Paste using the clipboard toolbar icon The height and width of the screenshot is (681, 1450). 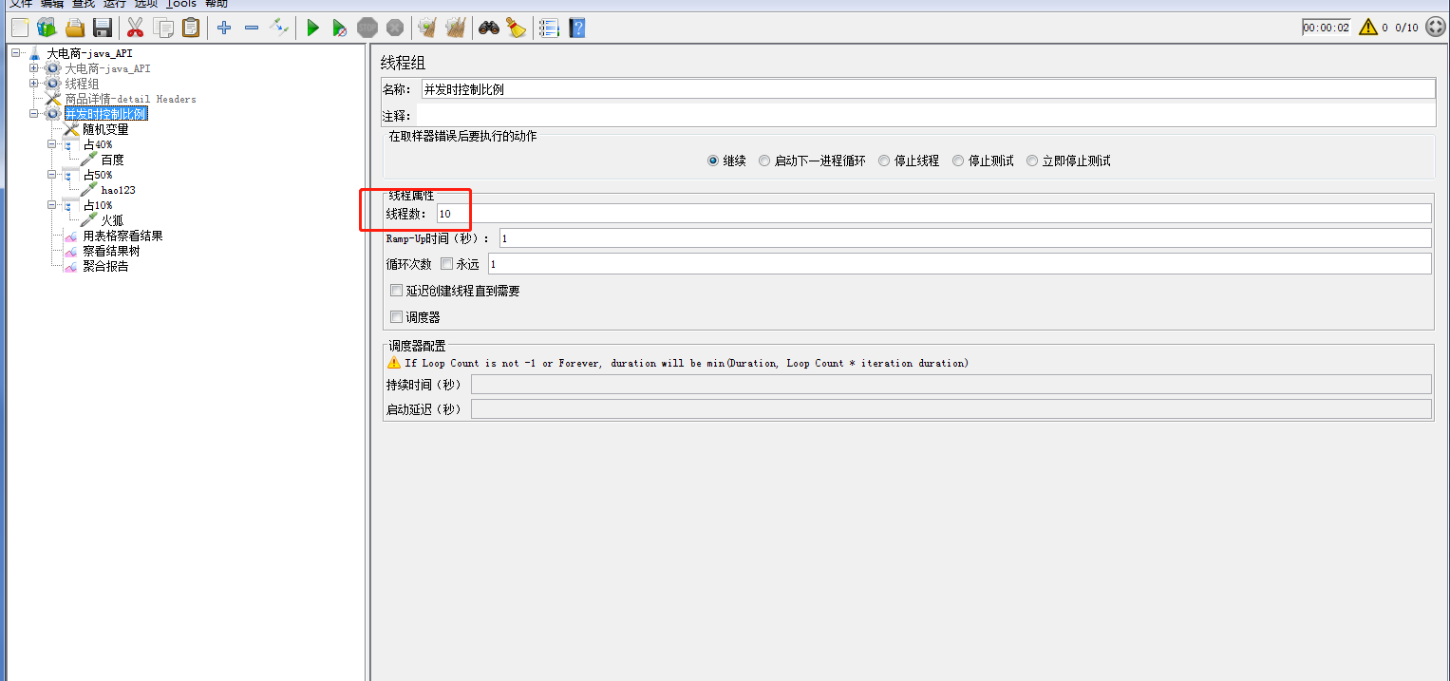click(x=191, y=28)
